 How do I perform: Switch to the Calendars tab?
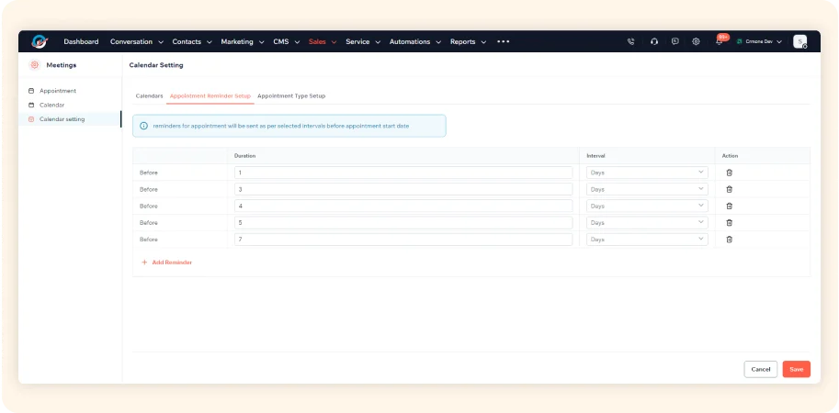click(x=149, y=95)
